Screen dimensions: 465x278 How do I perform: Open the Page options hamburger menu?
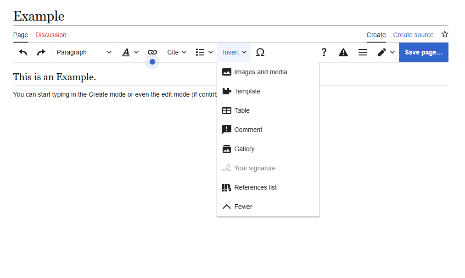[363, 52]
